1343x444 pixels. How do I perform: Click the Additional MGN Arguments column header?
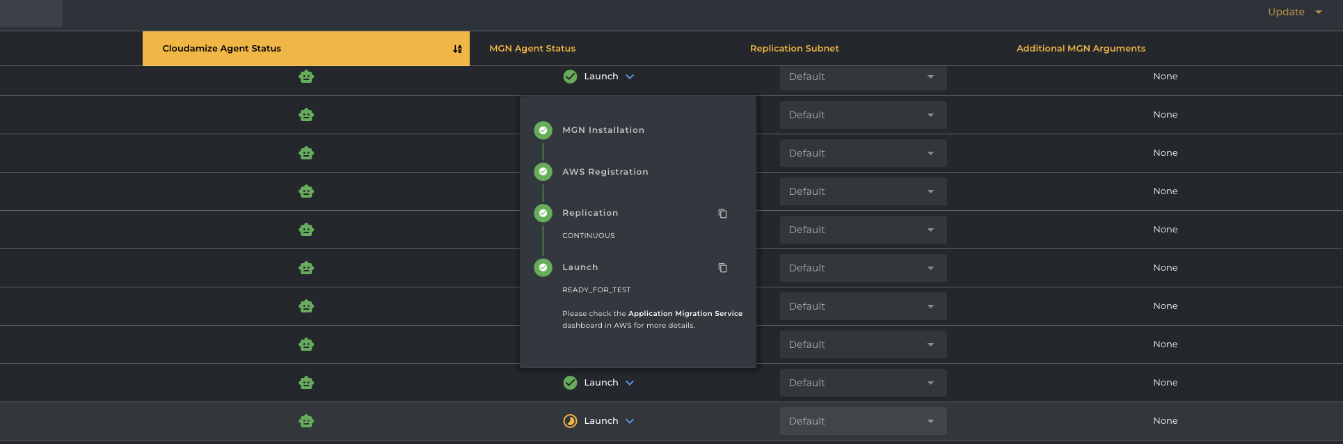1080,49
